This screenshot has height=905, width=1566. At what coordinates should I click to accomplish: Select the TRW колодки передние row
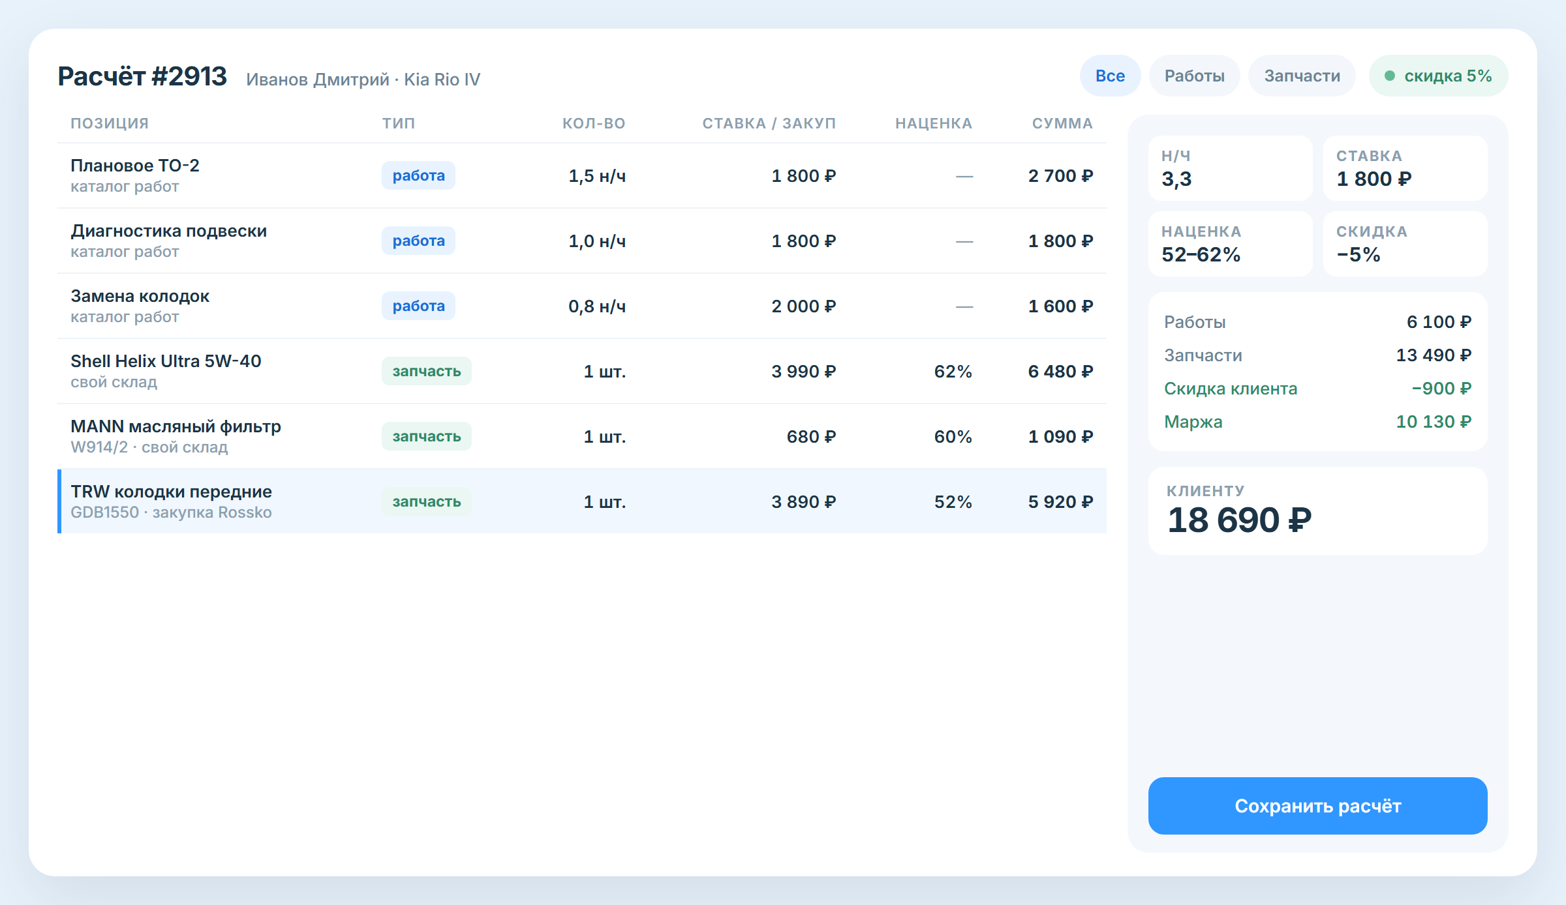coord(582,501)
